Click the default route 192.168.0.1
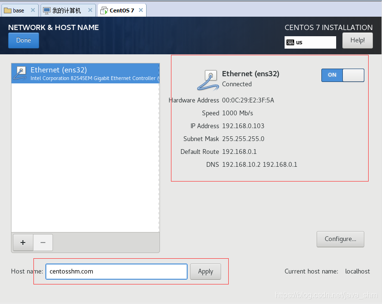382x304 pixels. (x=239, y=152)
